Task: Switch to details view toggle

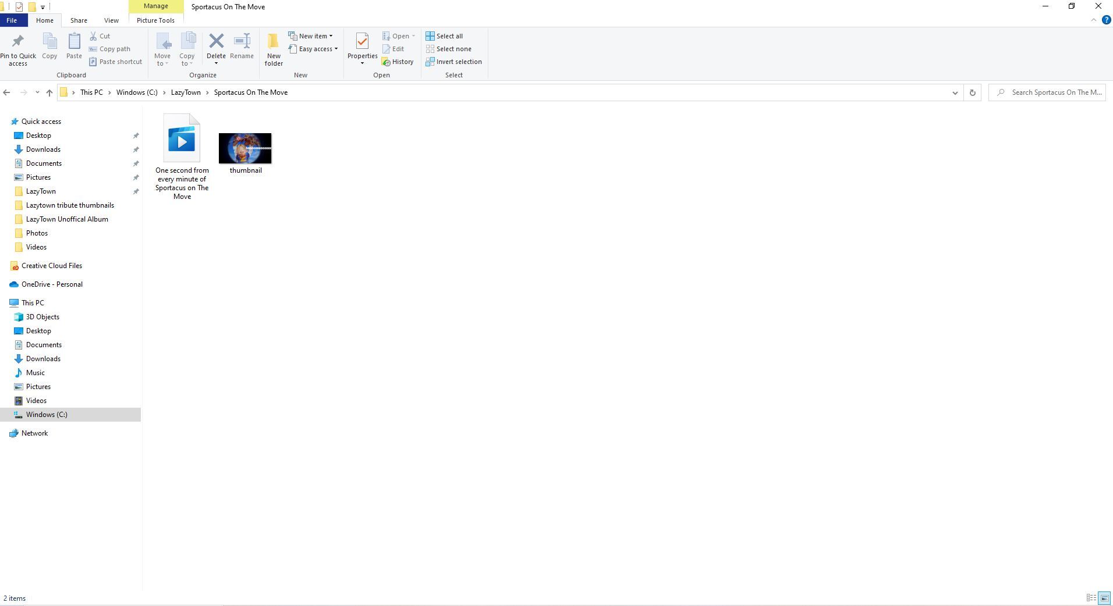Action: pyautogui.click(x=1091, y=598)
